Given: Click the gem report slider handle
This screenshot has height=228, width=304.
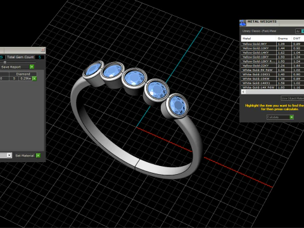Looking at the screenshot, I should point(5,62).
